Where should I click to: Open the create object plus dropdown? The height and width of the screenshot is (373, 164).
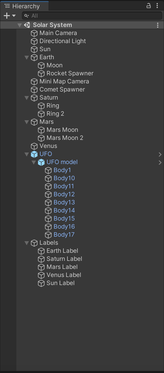pyautogui.click(x=10, y=16)
